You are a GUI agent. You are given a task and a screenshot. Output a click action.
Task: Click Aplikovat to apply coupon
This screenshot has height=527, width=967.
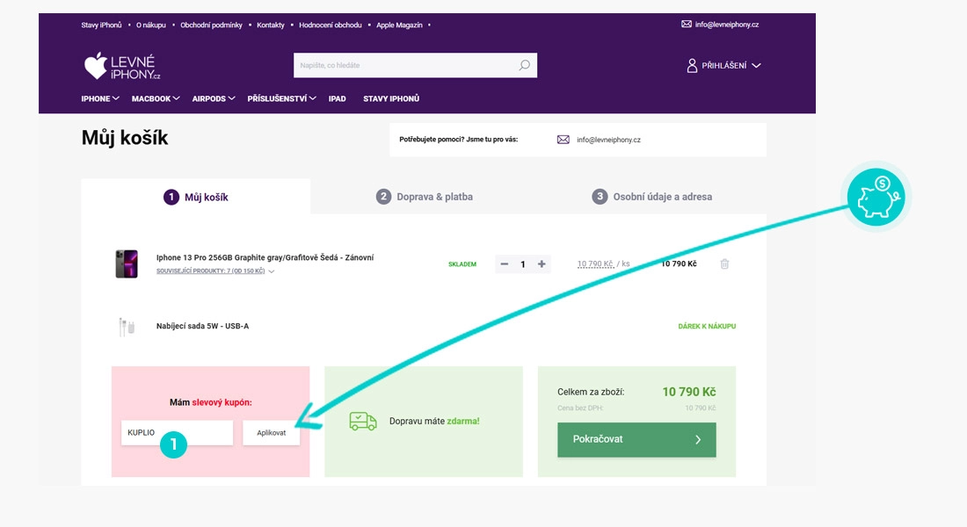(272, 433)
